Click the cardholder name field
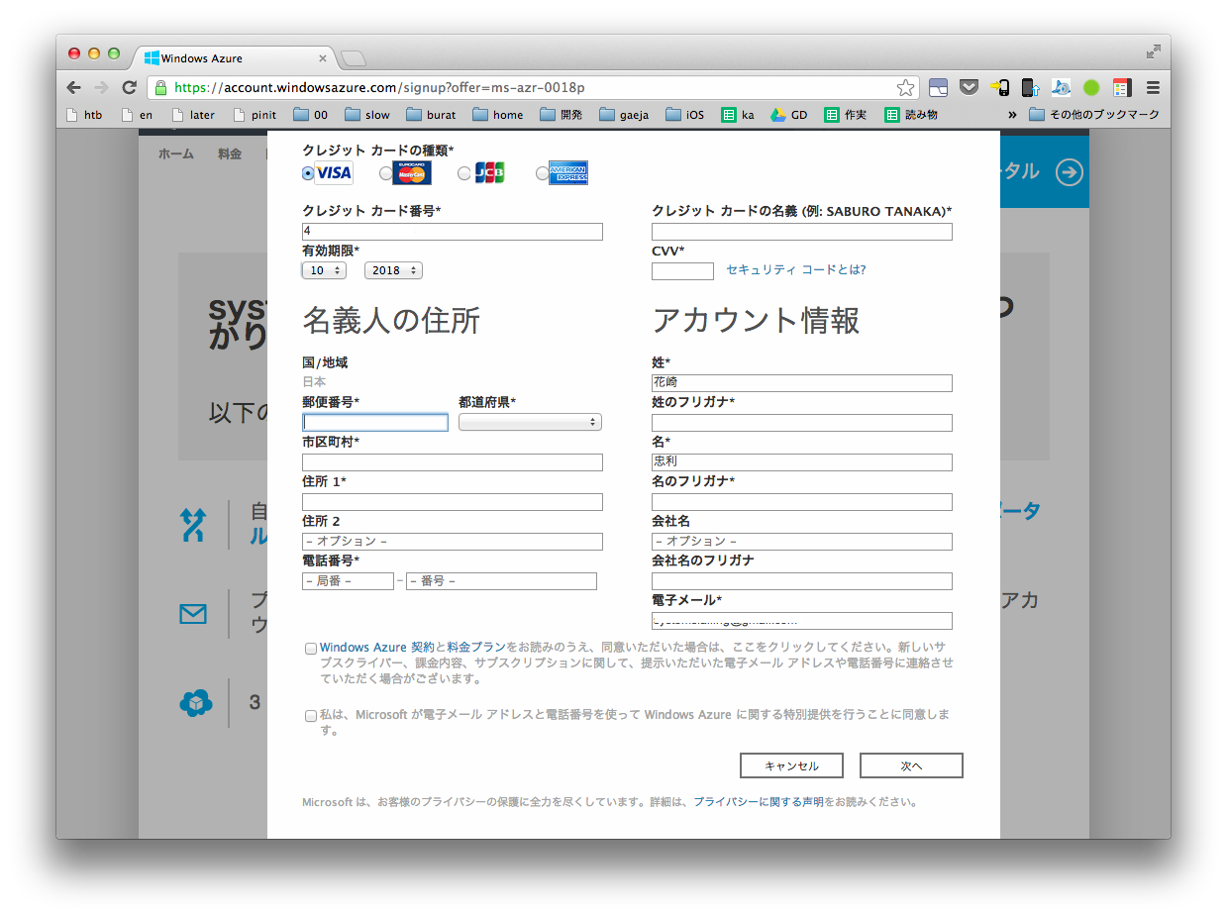The image size is (1227, 917). pyautogui.click(x=802, y=232)
